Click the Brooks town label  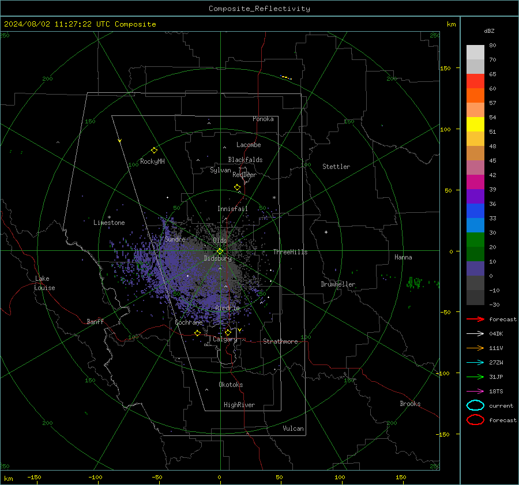pyautogui.click(x=410, y=404)
